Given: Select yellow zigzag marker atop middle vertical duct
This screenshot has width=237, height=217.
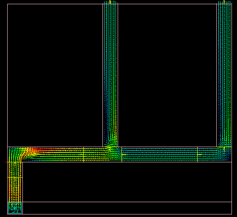Looking at the screenshot, I should (x=110, y=2).
